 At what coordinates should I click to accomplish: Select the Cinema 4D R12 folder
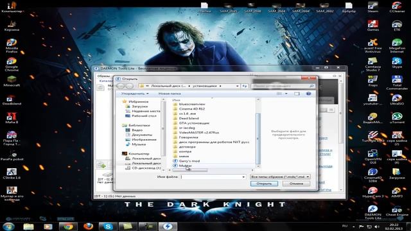[191, 108]
